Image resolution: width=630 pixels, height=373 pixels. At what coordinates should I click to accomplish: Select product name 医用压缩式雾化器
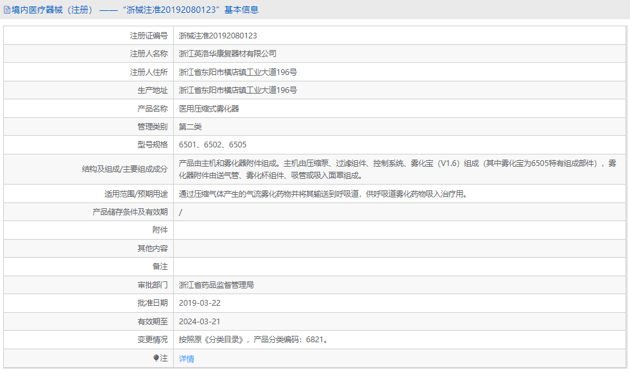209,108
